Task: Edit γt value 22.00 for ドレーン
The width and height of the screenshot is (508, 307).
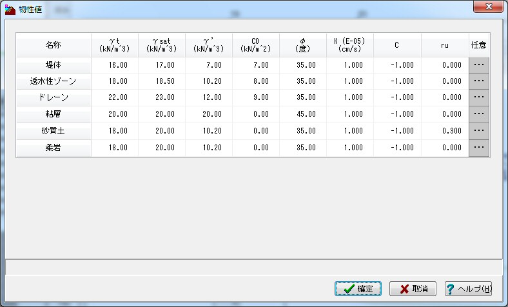Action: [x=115, y=97]
